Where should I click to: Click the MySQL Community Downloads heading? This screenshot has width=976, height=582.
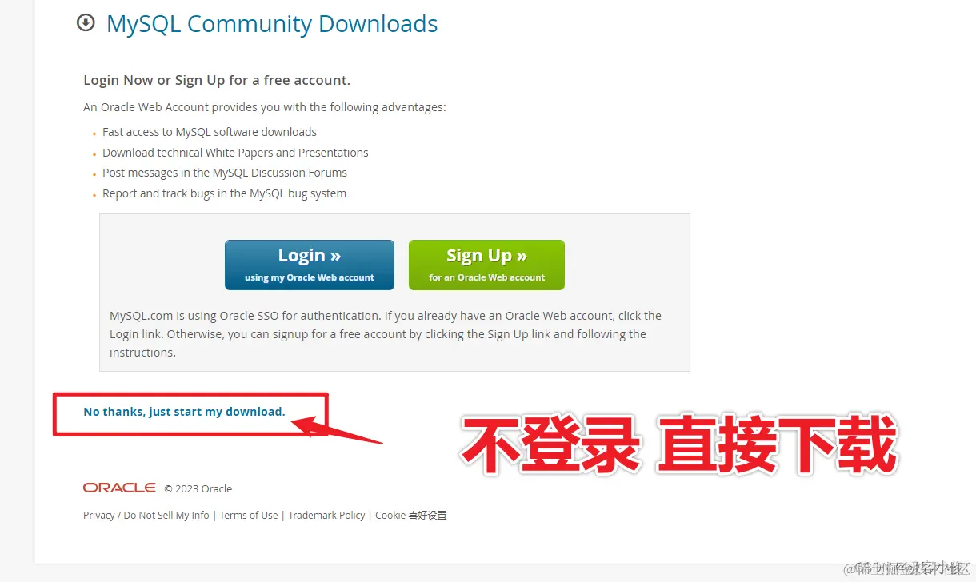[272, 24]
